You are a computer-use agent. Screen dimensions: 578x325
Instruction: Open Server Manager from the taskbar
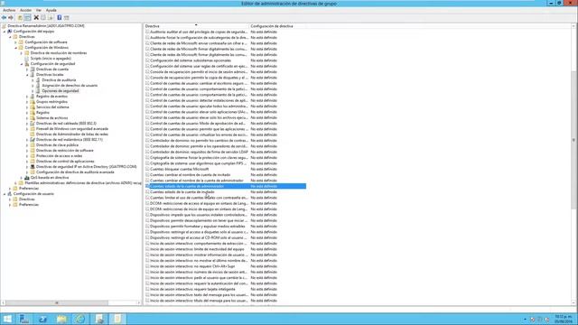pyautogui.click(x=24, y=319)
